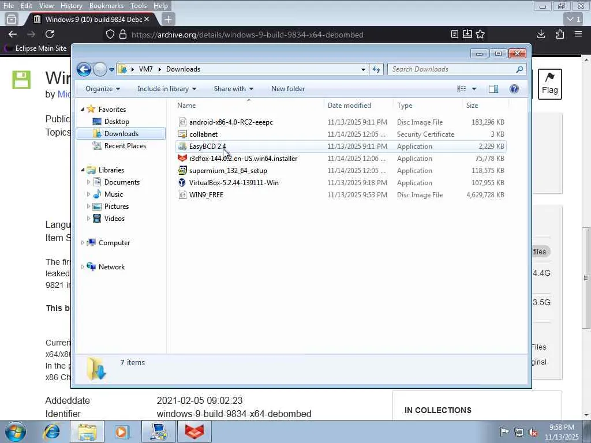Open the browser downloads panel icon

tap(541, 34)
